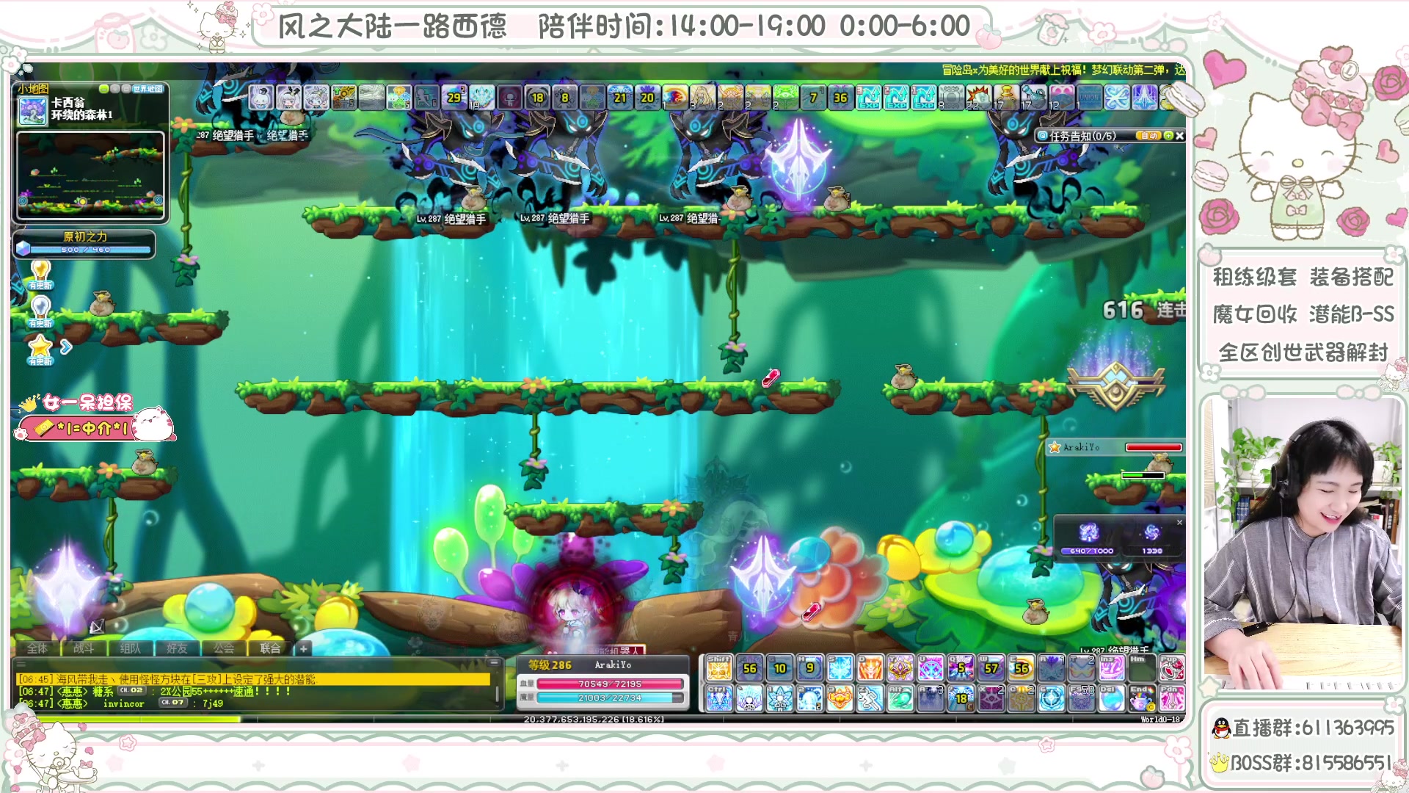Viewport: 1409px width, 793px height.
Task: Close the small skill counter panel
Action: (x=1179, y=522)
